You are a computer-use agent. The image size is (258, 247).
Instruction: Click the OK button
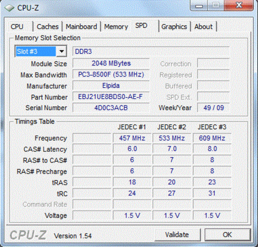228,235
